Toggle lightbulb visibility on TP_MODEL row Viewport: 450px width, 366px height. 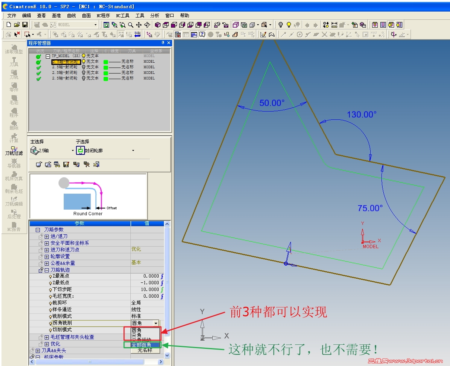tap(83, 56)
